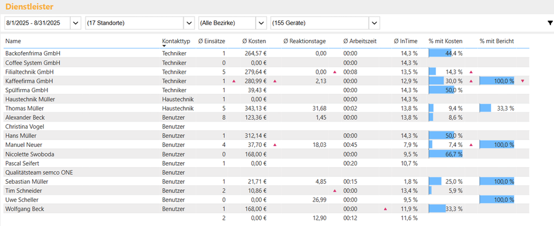
Task: Select the Filialtechnik GmbH row name
Action: [30, 72]
